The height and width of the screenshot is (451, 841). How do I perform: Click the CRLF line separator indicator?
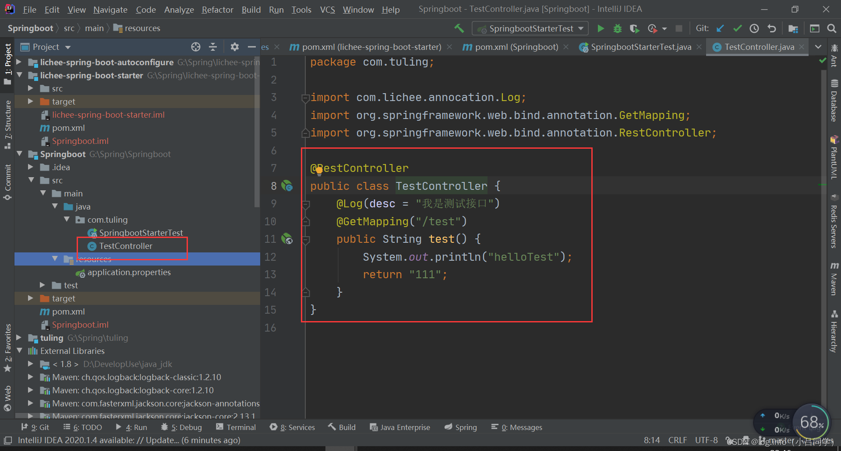[677, 441]
